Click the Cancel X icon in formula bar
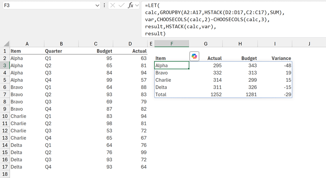The height and width of the screenshot is (178, 326). coord(113,5)
